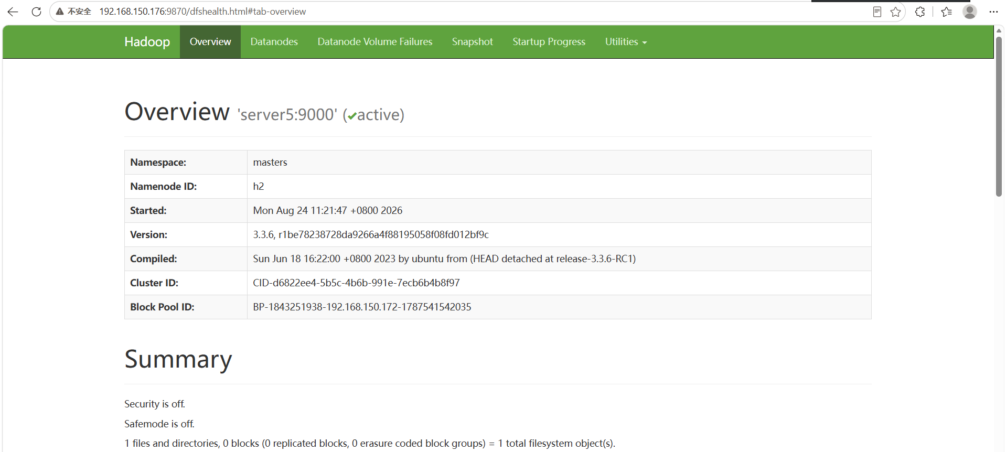Image resolution: width=1006 pixels, height=452 pixels.
Task: Click the 'Security is off.' text
Action: pyautogui.click(x=155, y=404)
